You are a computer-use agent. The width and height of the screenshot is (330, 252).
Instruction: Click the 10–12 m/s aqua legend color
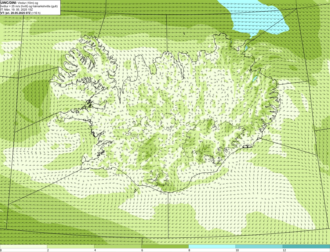click(x=259, y=247)
